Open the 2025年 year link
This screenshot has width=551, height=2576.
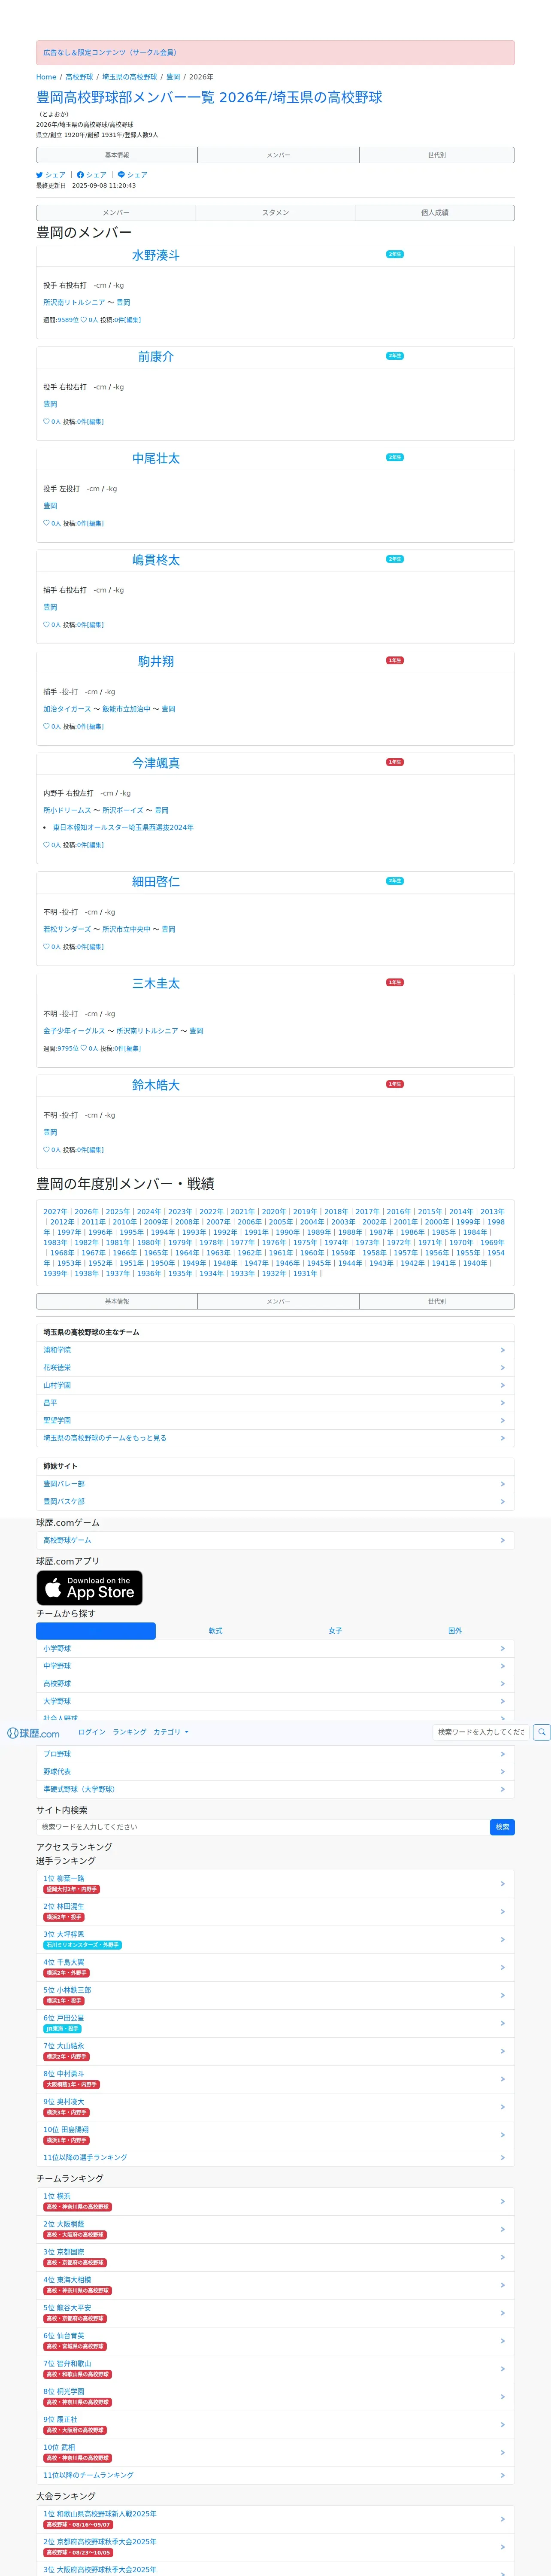(117, 1212)
